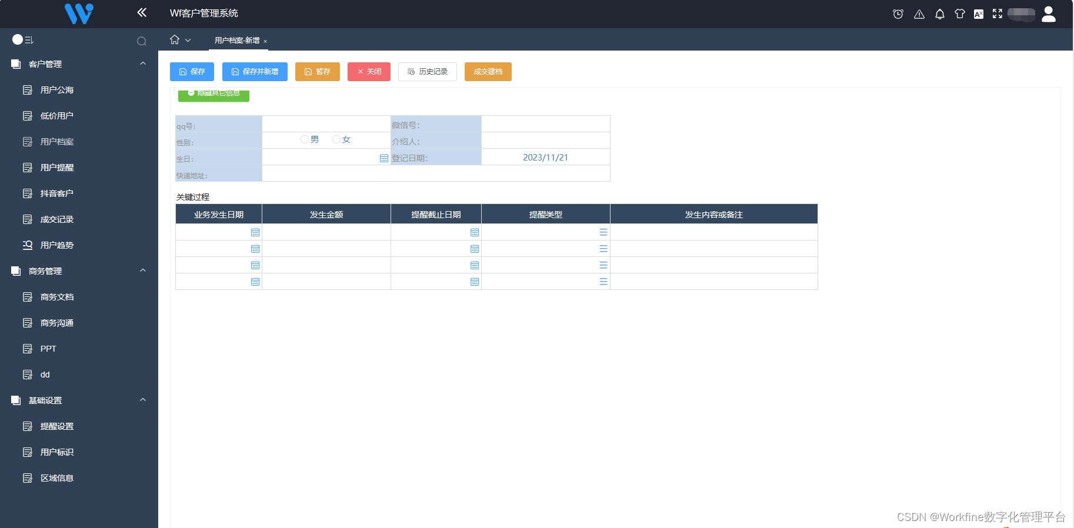Open third row 提醒截止日期 calendar icon
This screenshot has width=1074, height=528.
[475, 265]
